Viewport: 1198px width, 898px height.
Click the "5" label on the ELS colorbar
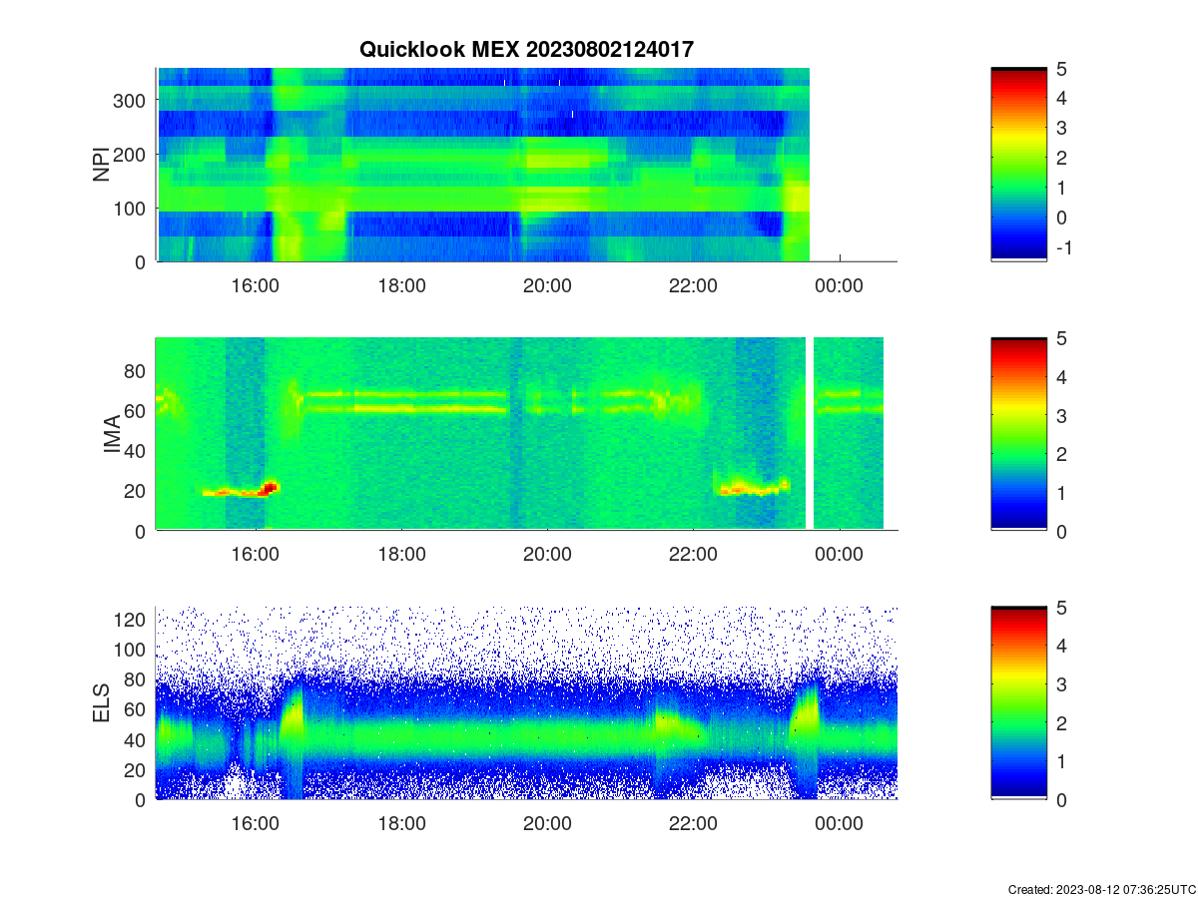click(x=1061, y=608)
